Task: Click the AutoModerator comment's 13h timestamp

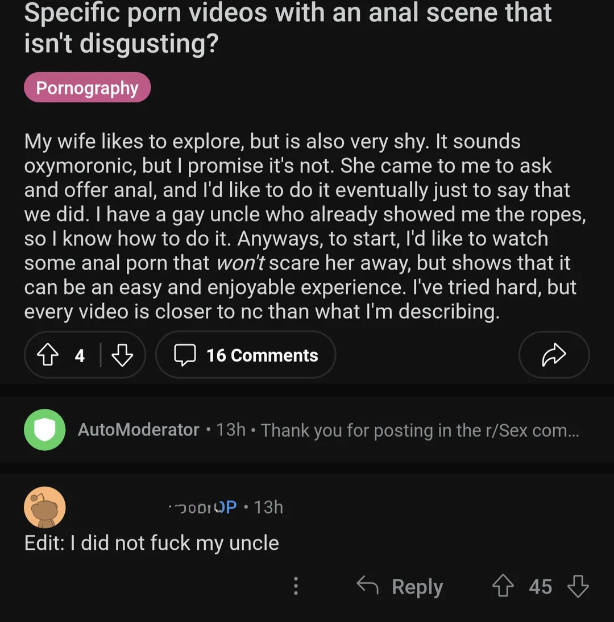Action: [231, 430]
